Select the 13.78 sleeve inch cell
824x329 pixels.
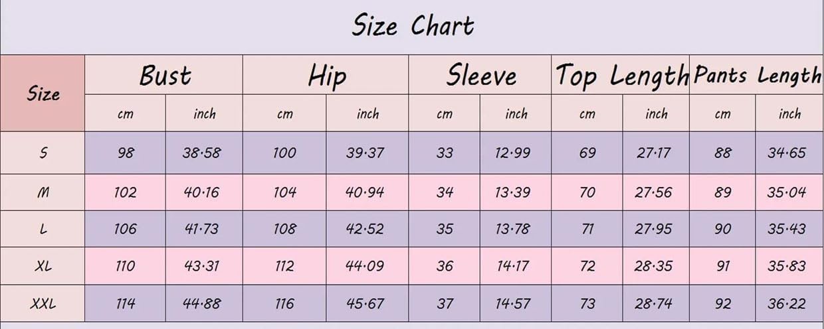click(x=516, y=229)
